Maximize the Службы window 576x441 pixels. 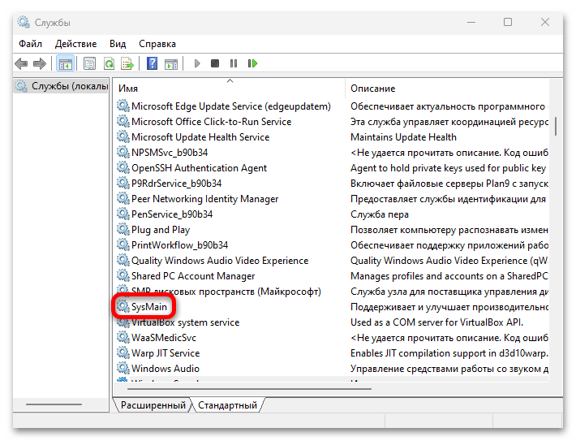coord(508,22)
